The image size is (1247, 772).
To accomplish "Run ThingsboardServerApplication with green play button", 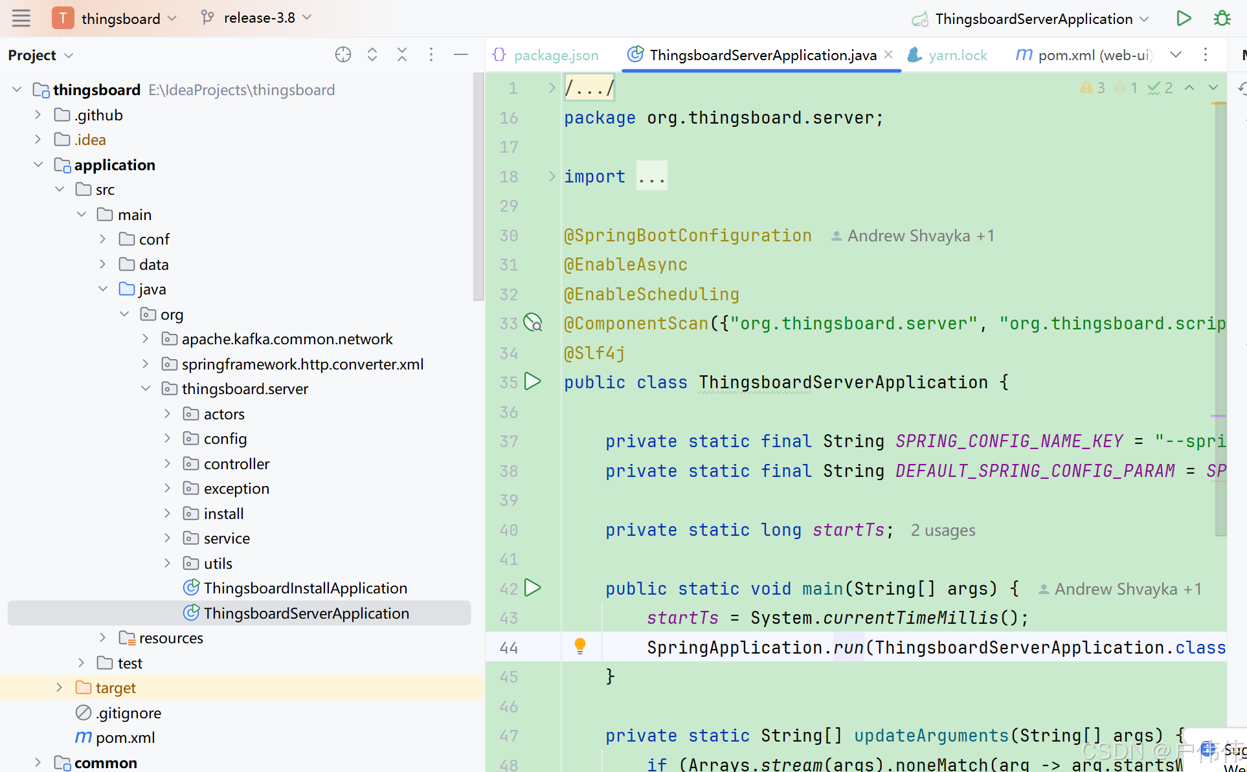I will [1184, 18].
